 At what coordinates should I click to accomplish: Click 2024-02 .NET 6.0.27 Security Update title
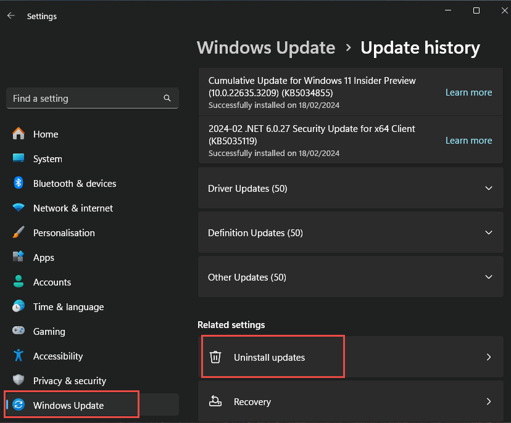pos(312,135)
